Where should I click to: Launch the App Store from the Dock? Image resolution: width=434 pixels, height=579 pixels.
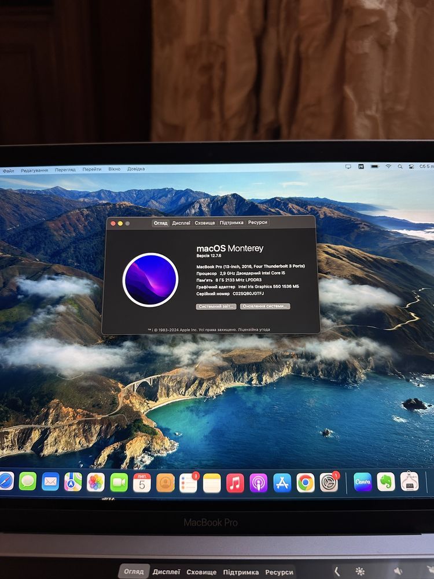click(282, 483)
